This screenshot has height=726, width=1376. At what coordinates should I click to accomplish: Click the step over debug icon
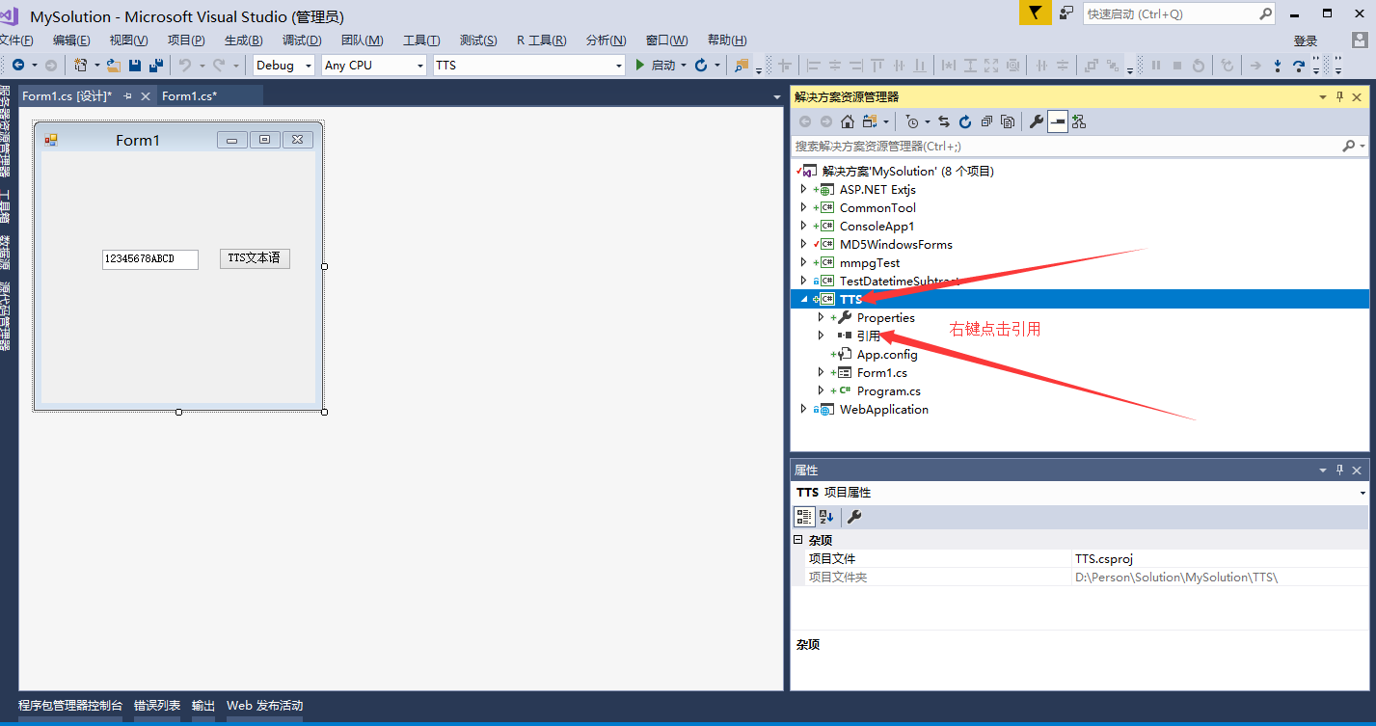pos(1299,65)
